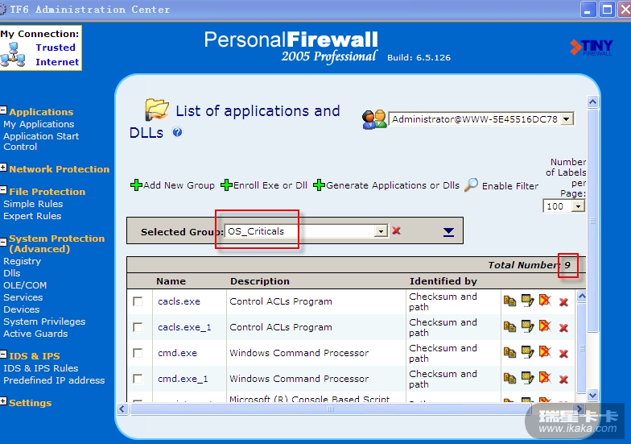
Task: Tick the checkbox for cmd.exe
Action: point(138,353)
